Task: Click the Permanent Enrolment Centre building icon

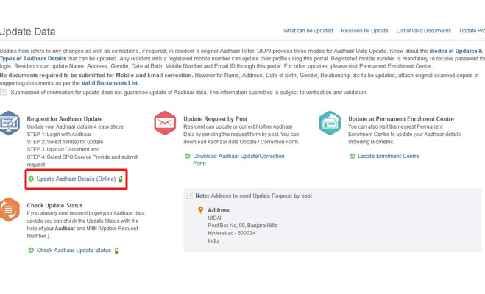Action: pos(330,123)
